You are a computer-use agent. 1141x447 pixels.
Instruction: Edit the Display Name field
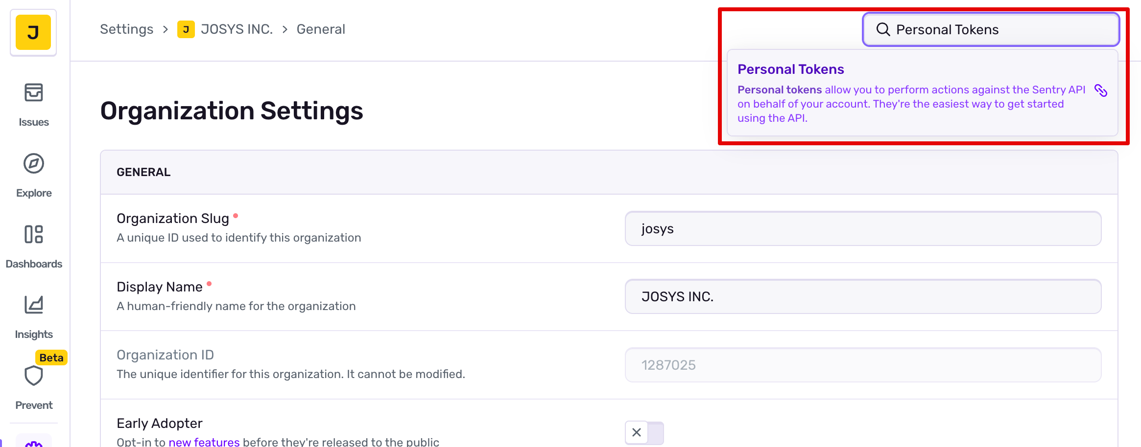pyautogui.click(x=863, y=297)
